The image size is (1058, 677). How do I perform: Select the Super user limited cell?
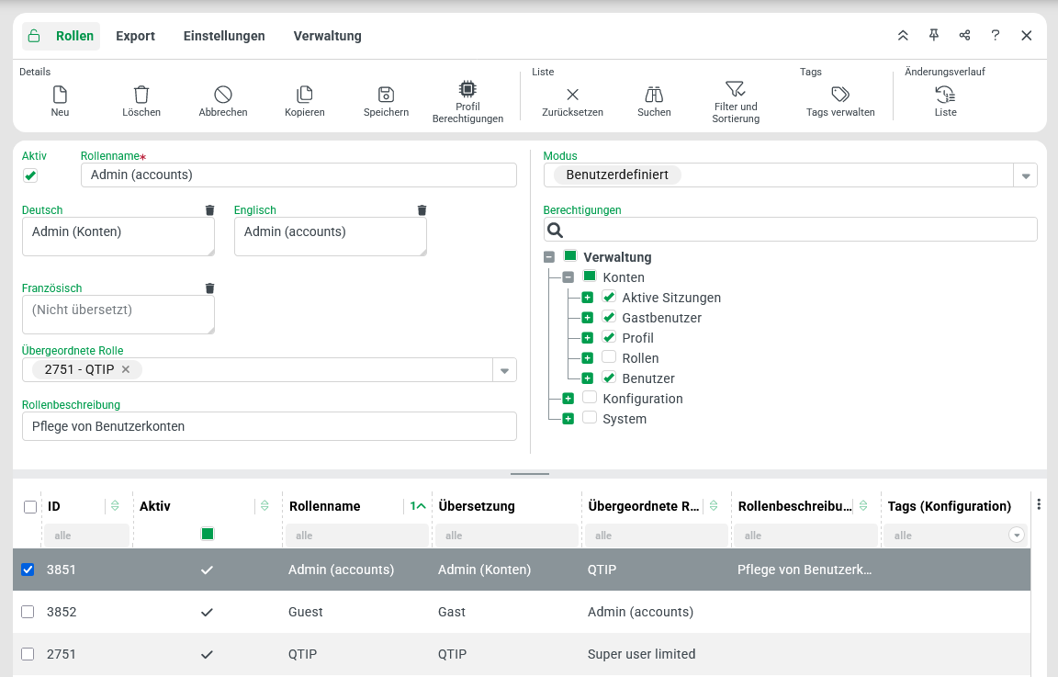coord(642,654)
